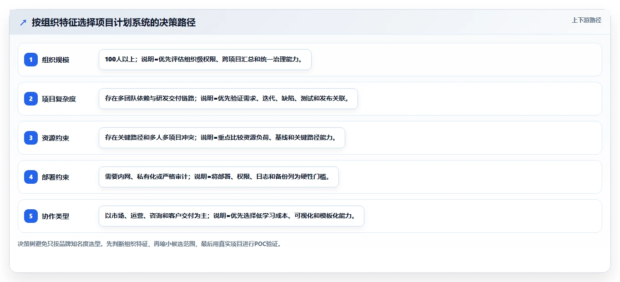The height and width of the screenshot is (282, 620).
Task: Click step number 4 badge
Action: point(31,177)
